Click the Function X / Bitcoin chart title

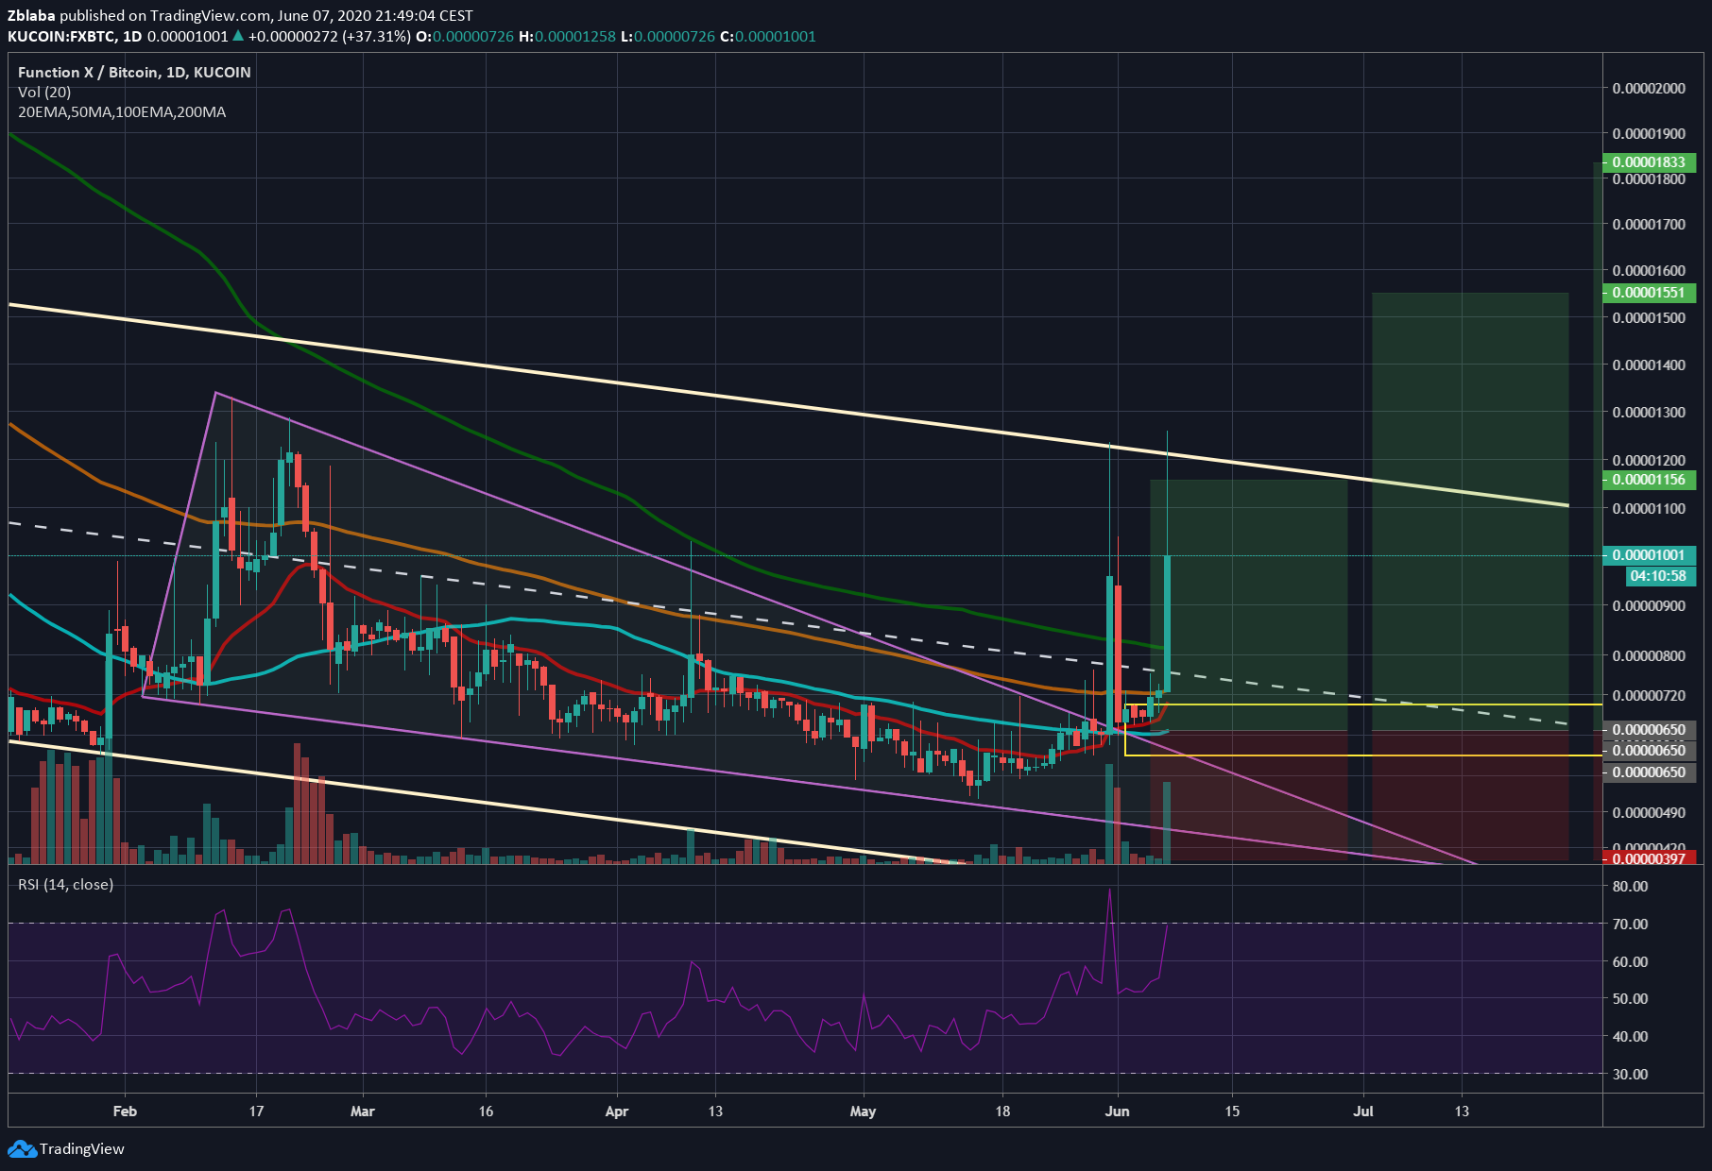point(134,72)
